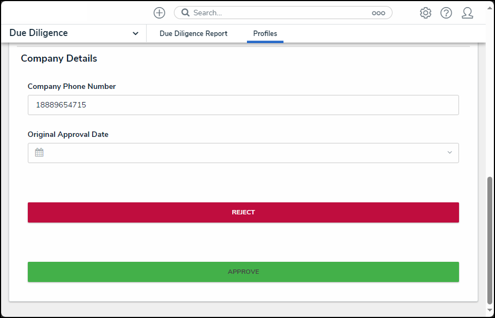The height and width of the screenshot is (318, 495).
Task: Open the Original Approval Date chevron
Action: [x=450, y=153]
